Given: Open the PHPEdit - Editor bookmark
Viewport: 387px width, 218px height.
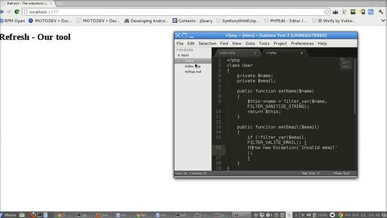Looking at the screenshot, I should point(286,21).
